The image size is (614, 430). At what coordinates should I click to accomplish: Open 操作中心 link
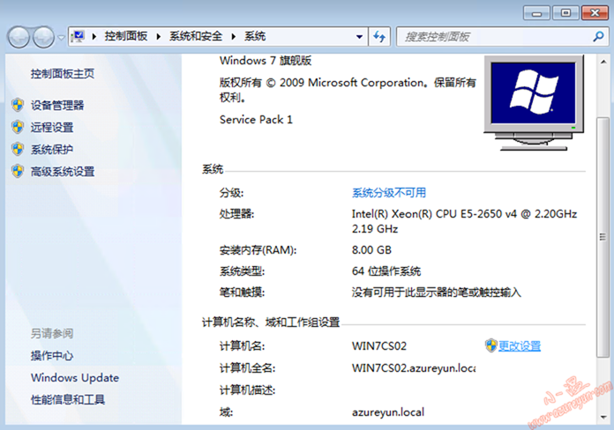point(52,356)
